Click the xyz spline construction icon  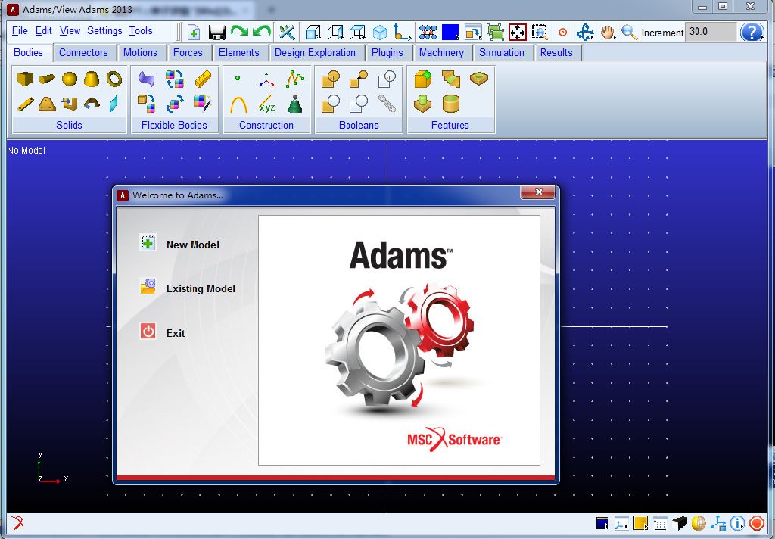pyautogui.click(x=267, y=104)
